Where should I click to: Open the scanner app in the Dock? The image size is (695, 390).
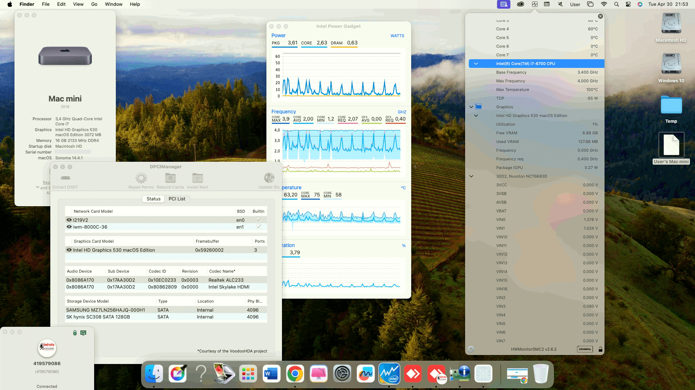tap(224, 374)
